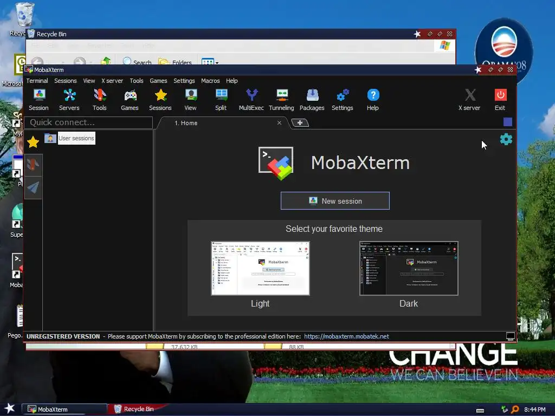Open the X server menu
The image size is (555, 416).
(x=112, y=81)
